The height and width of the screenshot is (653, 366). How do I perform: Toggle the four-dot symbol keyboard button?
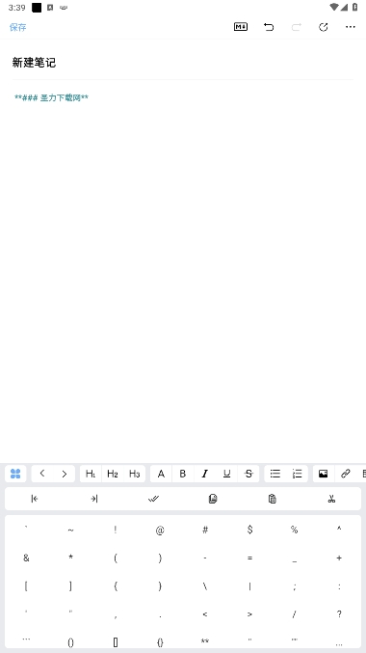pyautogui.click(x=15, y=474)
